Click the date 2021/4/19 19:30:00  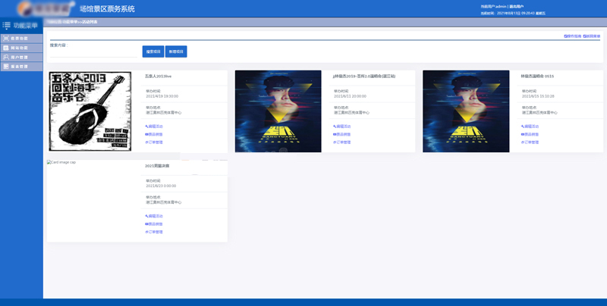pos(162,96)
